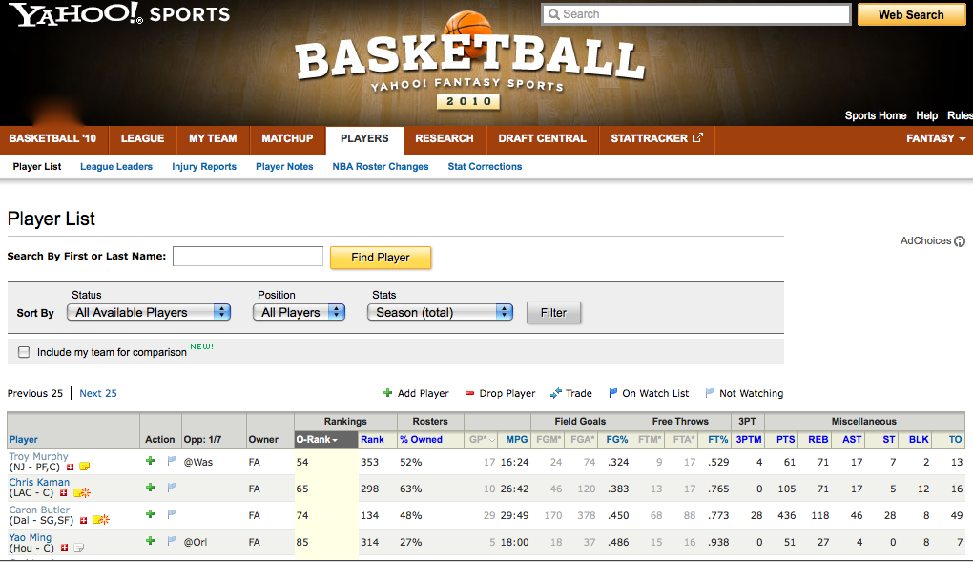Click the Find Player button
This screenshot has width=973, height=562.
(x=381, y=257)
